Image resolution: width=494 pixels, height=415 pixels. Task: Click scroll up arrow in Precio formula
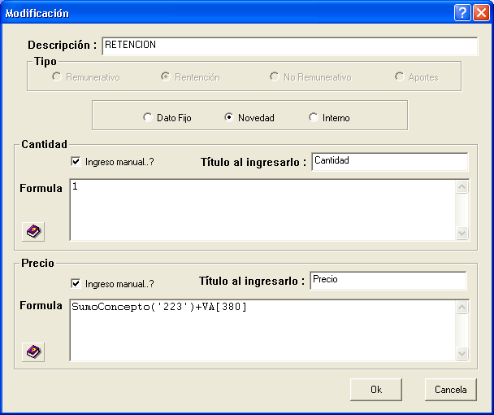coord(461,307)
